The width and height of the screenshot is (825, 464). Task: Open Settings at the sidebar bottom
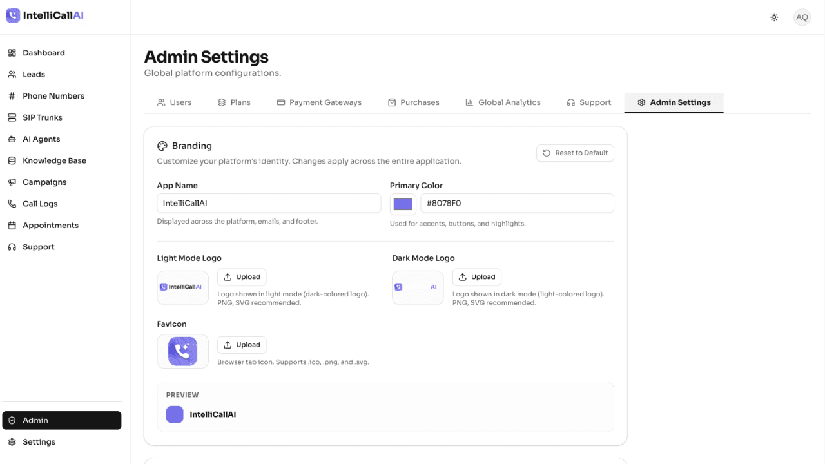62,442
